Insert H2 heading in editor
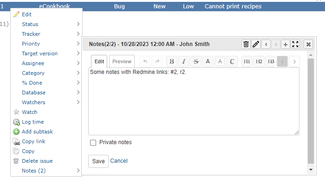325x186 pixels. coord(259,61)
